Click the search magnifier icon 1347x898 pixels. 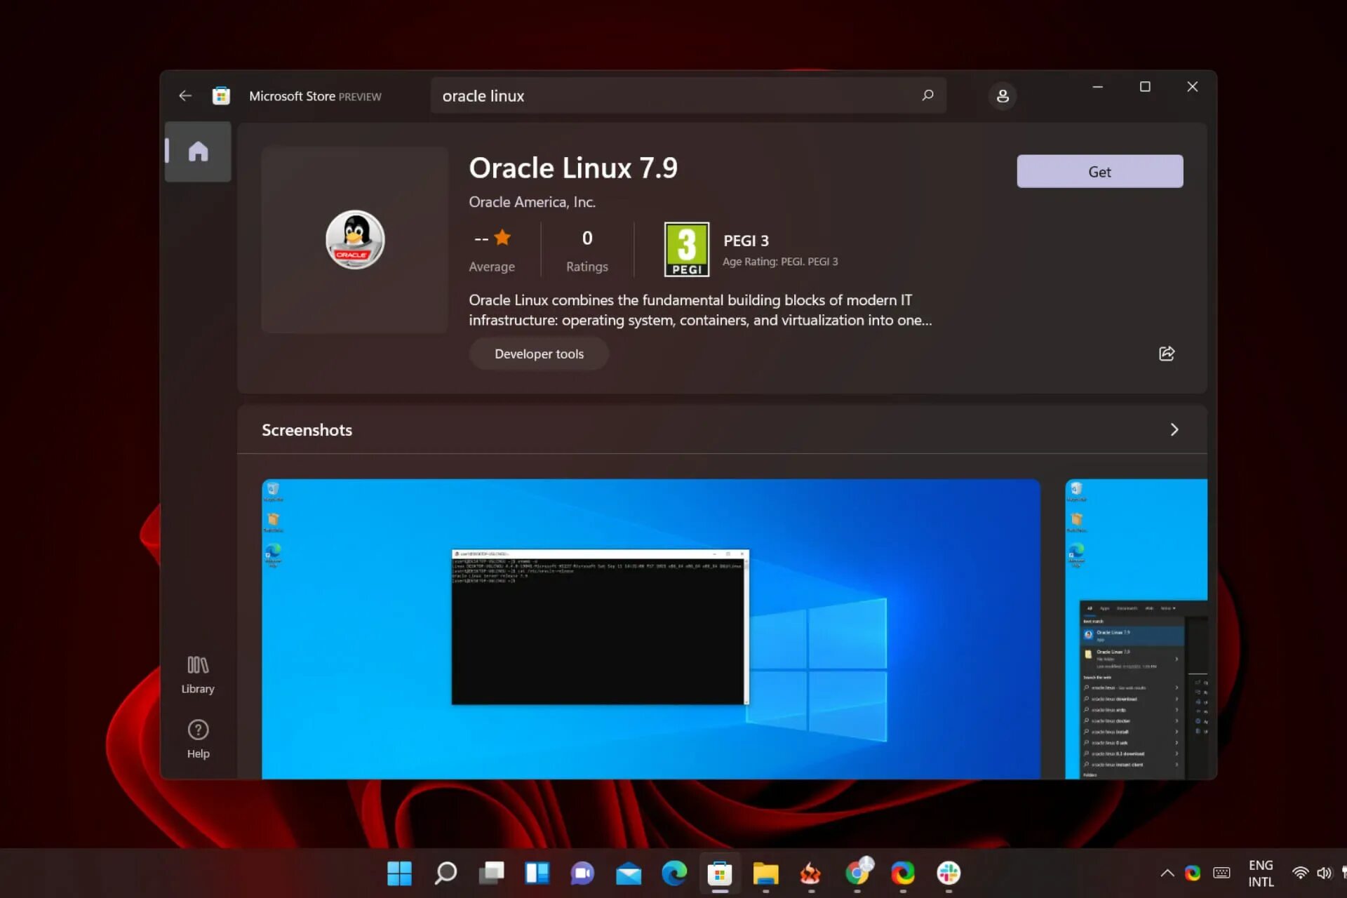927,95
